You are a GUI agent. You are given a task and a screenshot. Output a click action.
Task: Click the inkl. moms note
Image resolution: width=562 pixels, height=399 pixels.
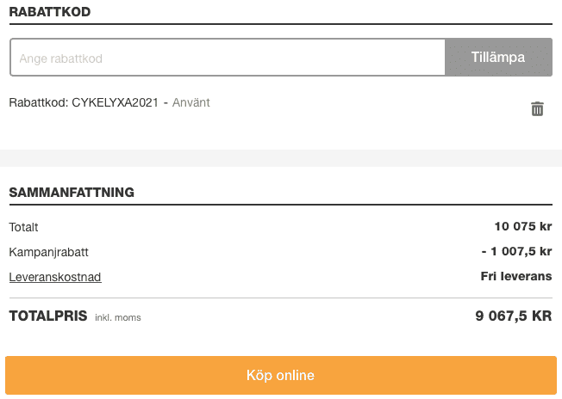point(117,317)
